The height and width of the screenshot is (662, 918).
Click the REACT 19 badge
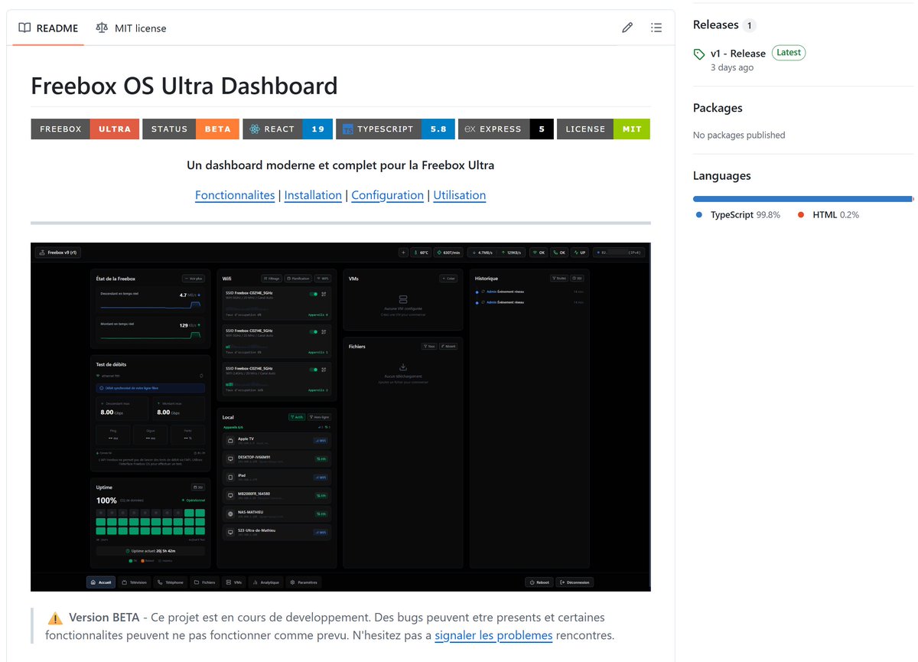click(x=288, y=129)
